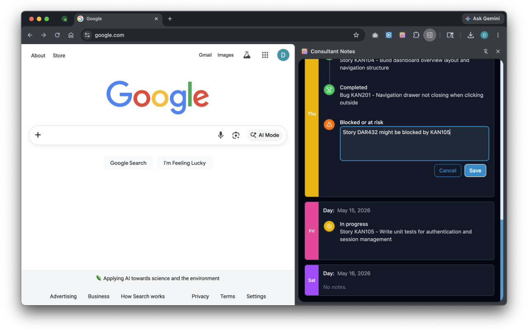
Task: Open the Images link
Action: click(226, 55)
